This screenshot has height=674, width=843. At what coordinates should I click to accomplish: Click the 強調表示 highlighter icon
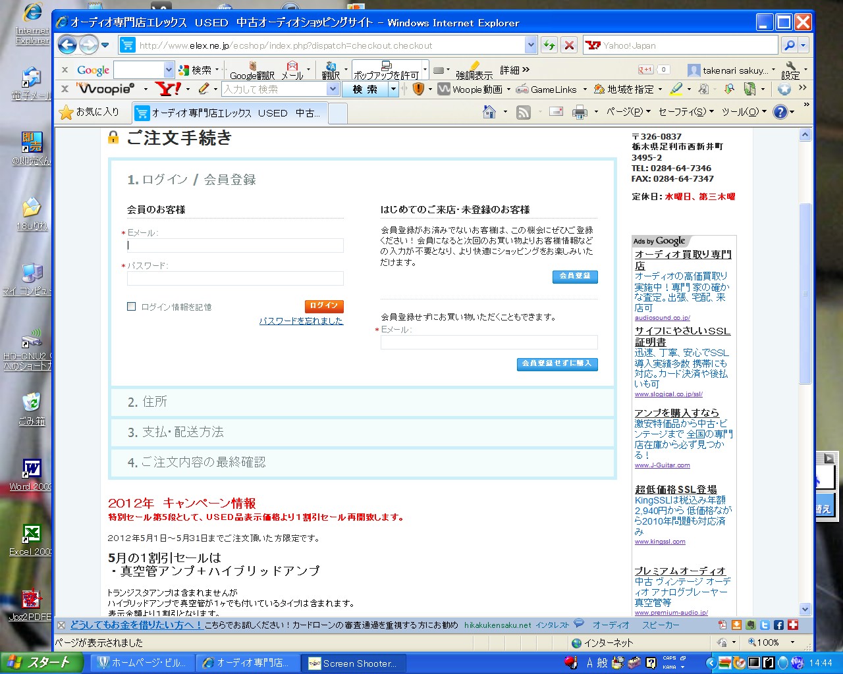[474, 70]
